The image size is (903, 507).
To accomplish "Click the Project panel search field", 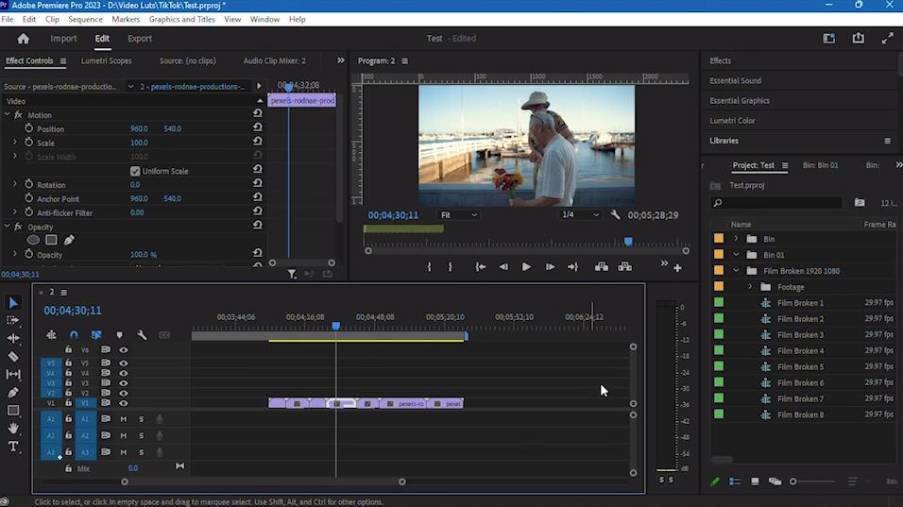I will click(776, 203).
